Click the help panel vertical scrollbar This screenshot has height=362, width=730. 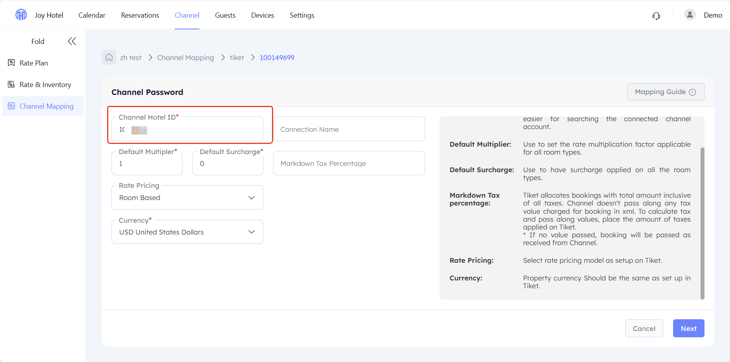[x=702, y=224]
